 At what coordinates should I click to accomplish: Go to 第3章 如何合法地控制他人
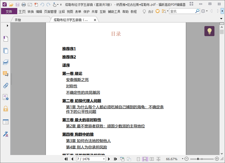[88, 141]
